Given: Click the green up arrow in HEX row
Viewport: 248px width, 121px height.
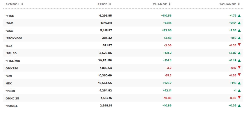Looking at the screenshot, I should [239, 83].
